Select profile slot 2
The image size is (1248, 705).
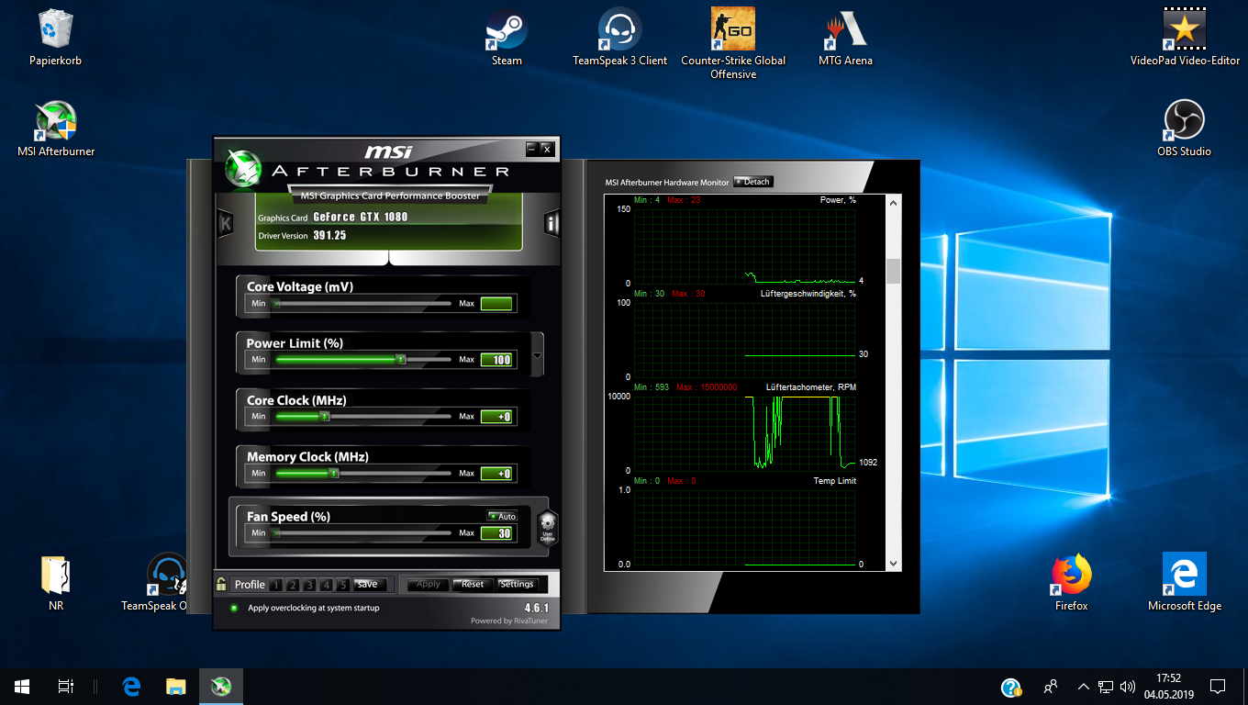[294, 585]
